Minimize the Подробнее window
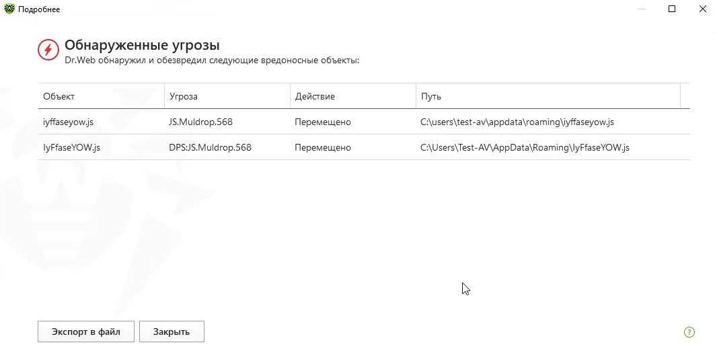 pyautogui.click(x=641, y=9)
